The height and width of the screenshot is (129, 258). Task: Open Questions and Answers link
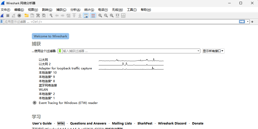click(x=88, y=123)
